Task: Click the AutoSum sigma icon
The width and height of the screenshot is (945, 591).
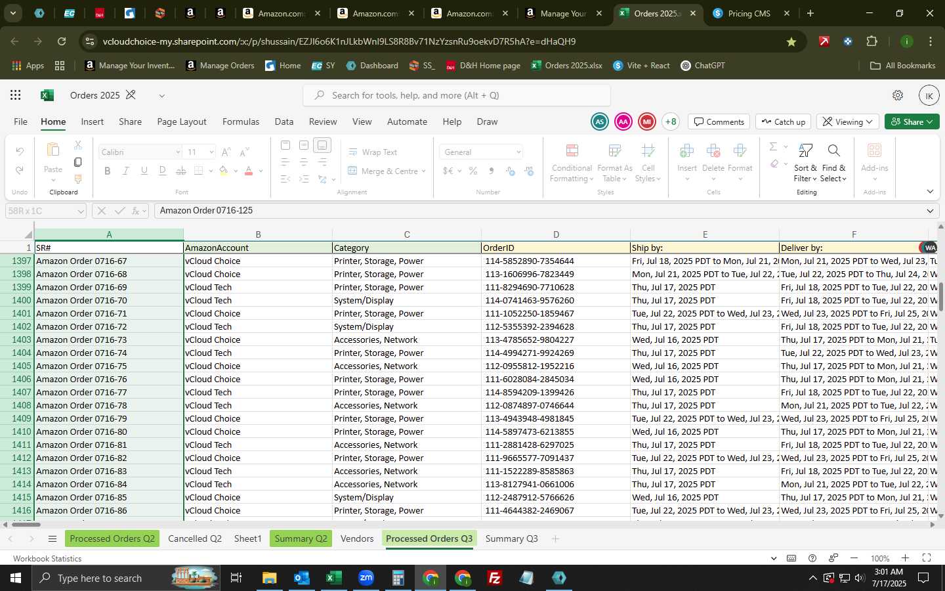Action: [773, 146]
